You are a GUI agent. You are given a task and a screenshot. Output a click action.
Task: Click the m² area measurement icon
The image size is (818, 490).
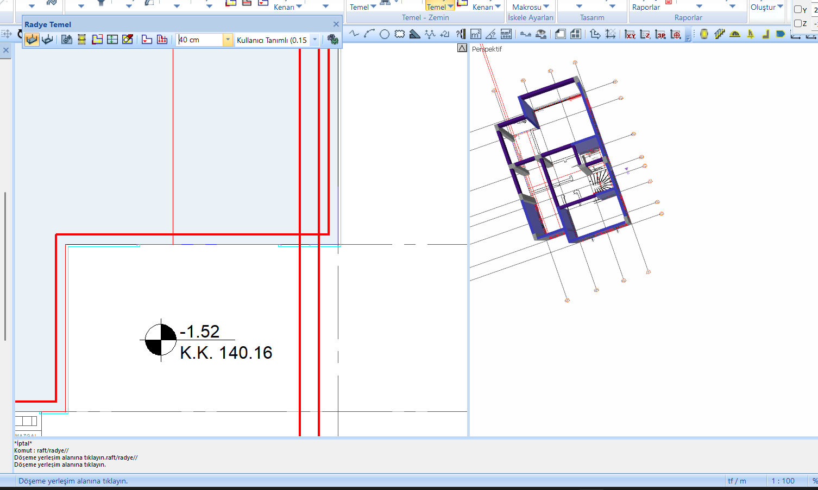[x=476, y=34]
